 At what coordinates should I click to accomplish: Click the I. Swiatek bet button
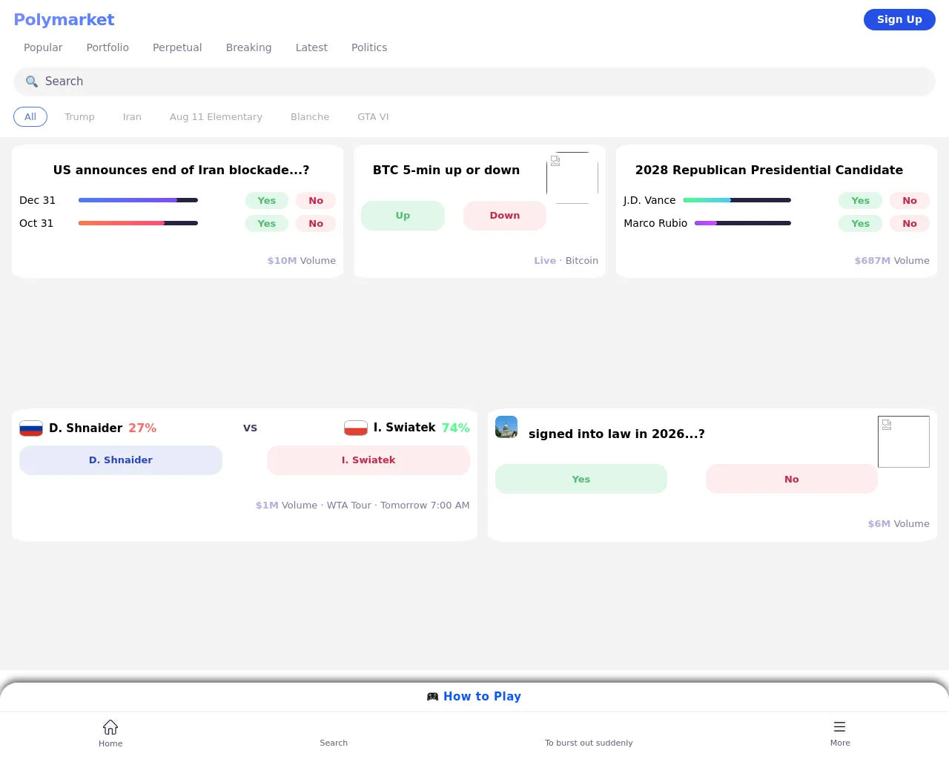click(368, 460)
